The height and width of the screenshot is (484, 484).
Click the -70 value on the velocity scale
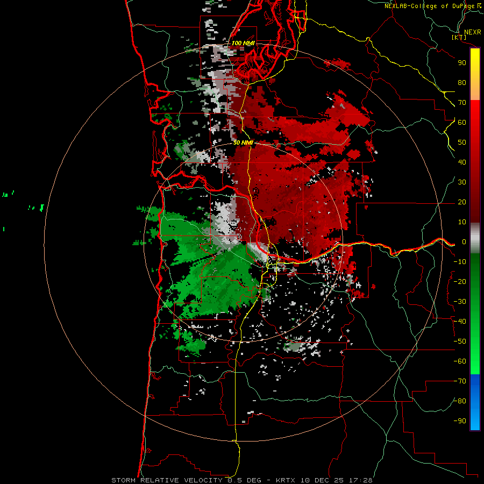click(x=460, y=381)
